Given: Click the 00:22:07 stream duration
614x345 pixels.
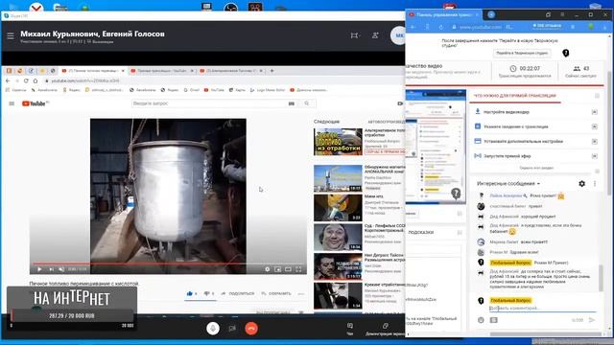Looking at the screenshot, I should pyautogui.click(x=530, y=68).
